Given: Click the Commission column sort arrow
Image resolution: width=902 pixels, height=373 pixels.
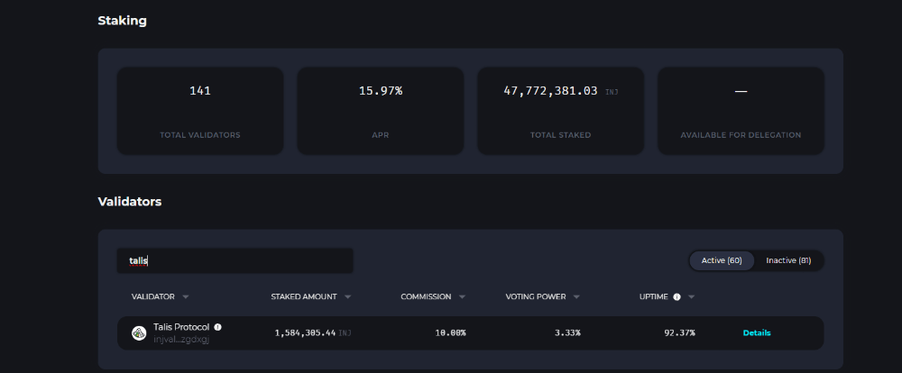Looking at the screenshot, I should point(462,296).
